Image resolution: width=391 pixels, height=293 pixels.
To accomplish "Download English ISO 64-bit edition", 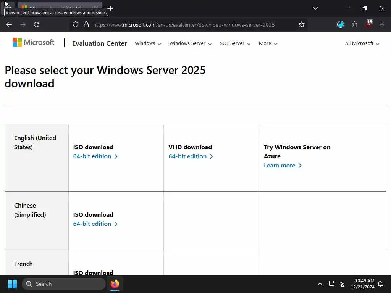I will coord(95,156).
